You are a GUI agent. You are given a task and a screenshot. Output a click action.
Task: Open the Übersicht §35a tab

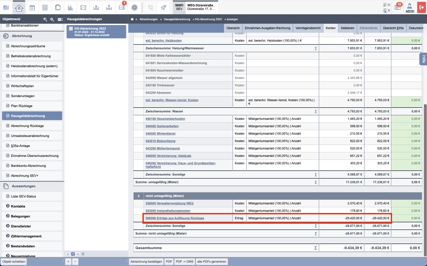coord(393,28)
